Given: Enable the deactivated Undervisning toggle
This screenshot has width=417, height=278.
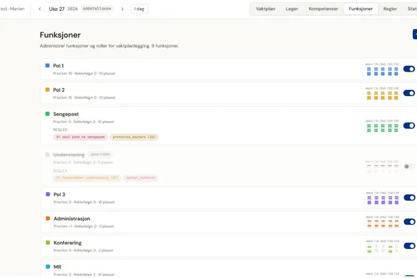Looking at the screenshot, I should pos(409,166).
